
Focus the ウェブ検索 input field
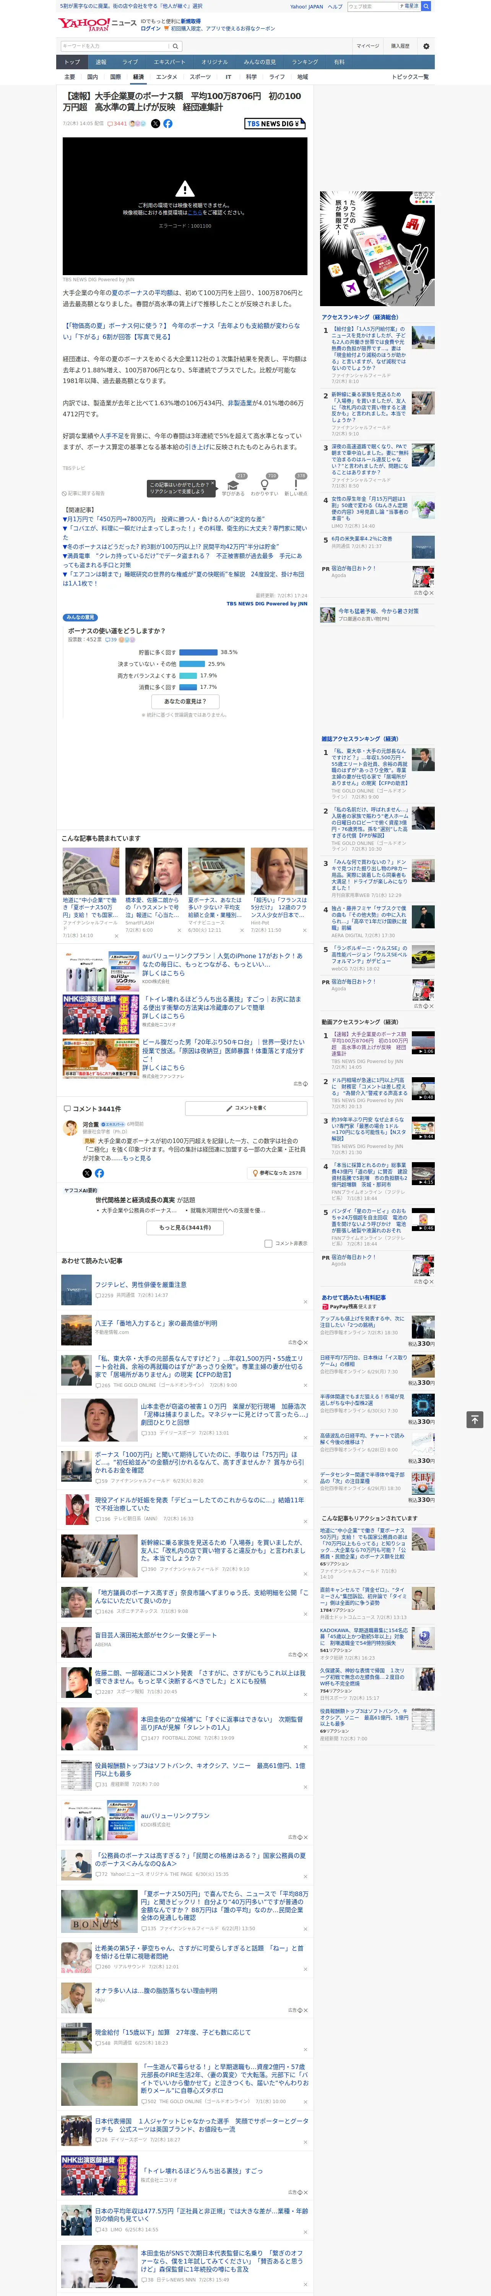372,6
